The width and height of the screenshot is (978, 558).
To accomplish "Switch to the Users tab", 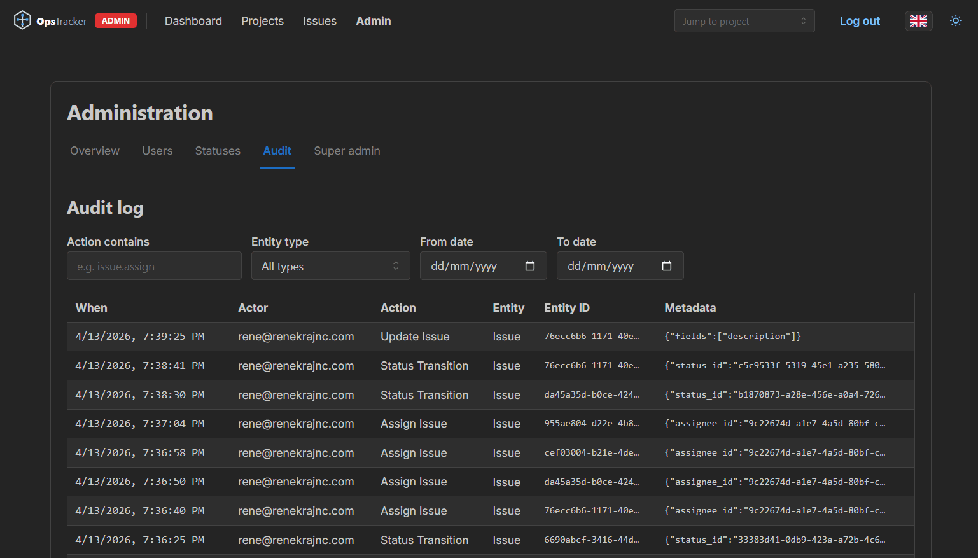I will [157, 151].
